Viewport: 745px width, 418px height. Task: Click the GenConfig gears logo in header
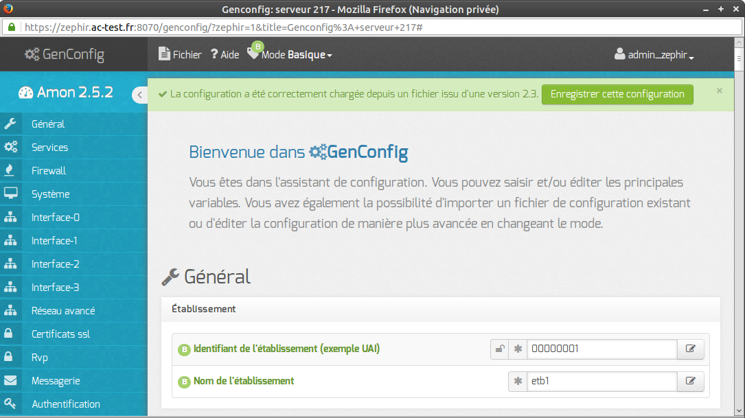32,55
